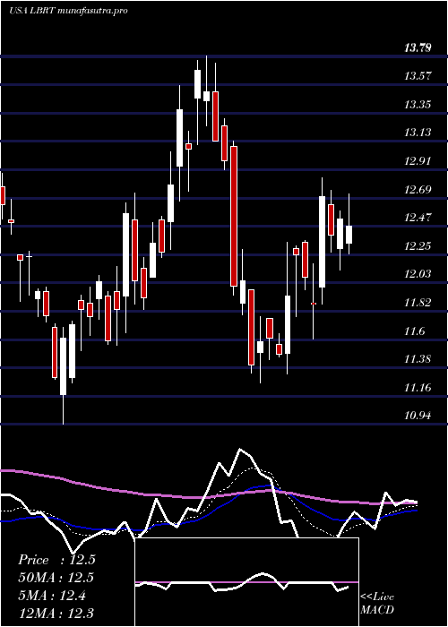Click the 12.91 price axis label
The image size is (448, 627).
pyautogui.click(x=418, y=161)
